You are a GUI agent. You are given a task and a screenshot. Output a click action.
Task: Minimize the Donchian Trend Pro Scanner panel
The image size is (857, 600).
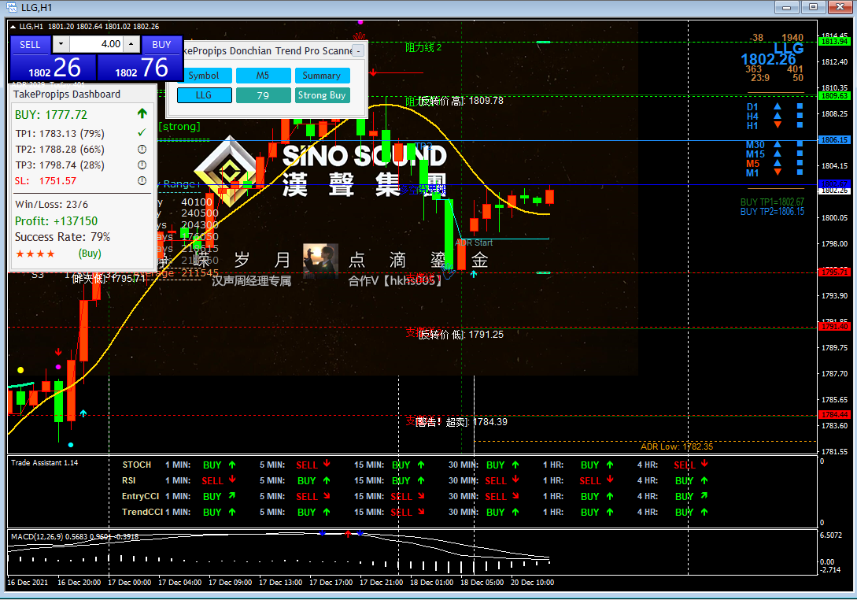358,51
